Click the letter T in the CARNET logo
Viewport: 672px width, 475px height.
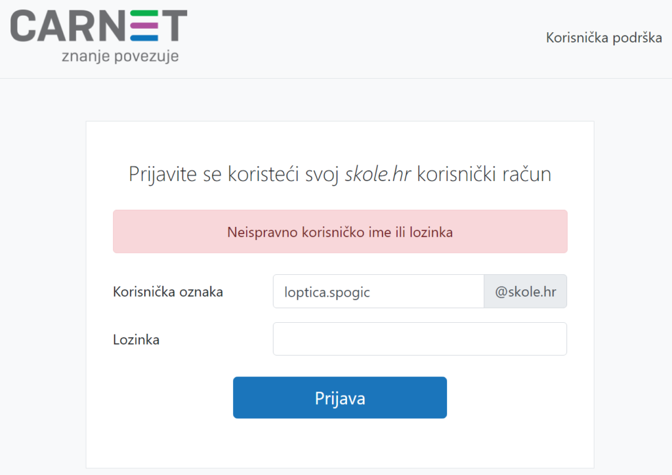(x=174, y=26)
